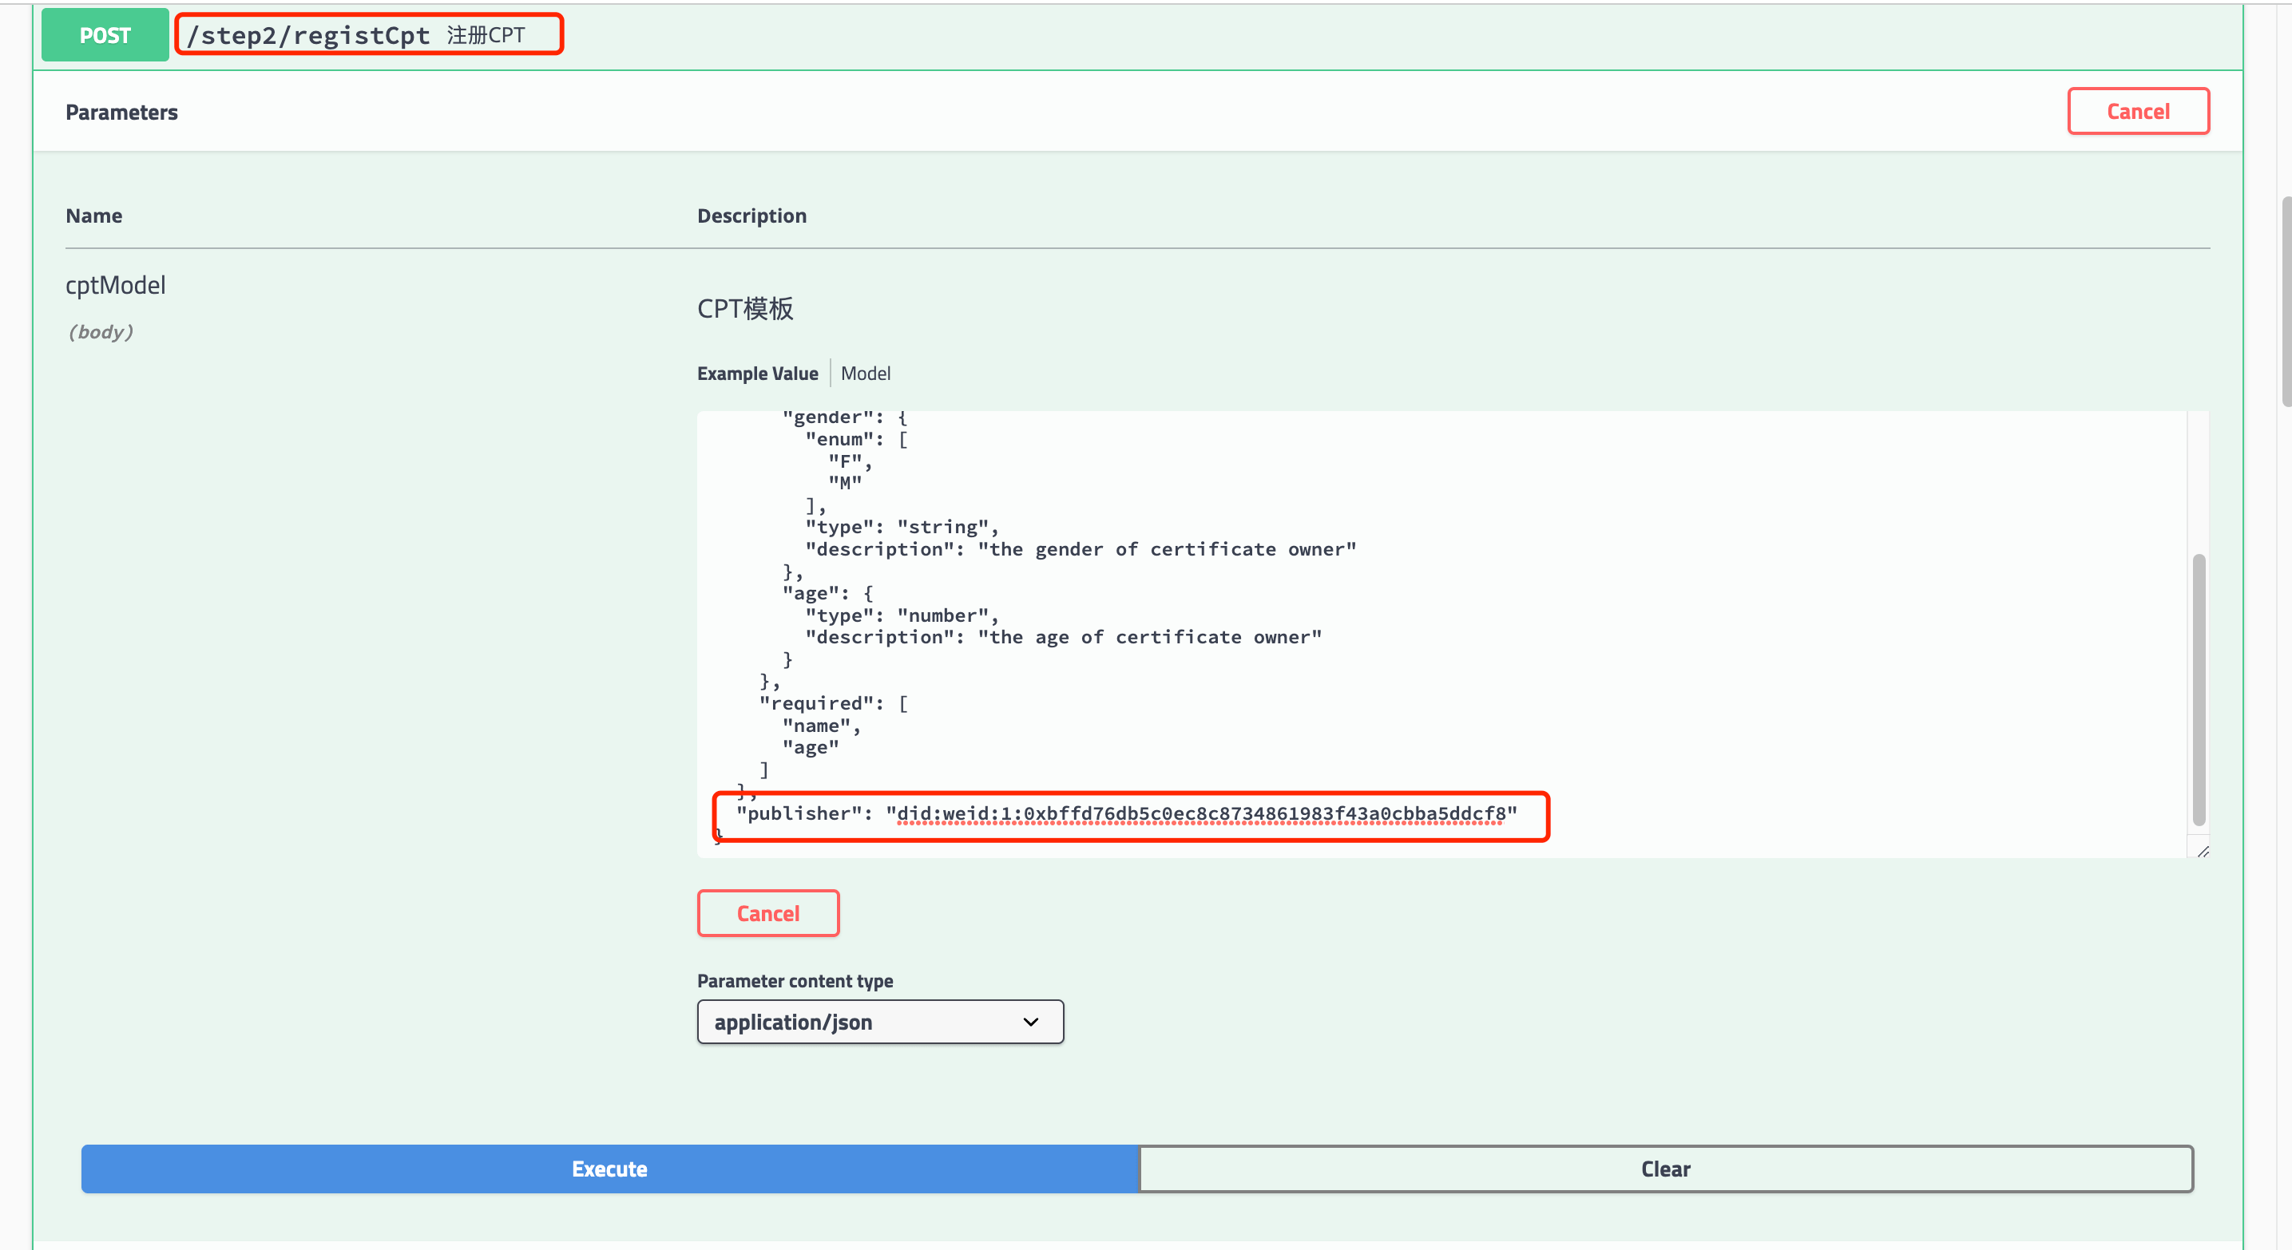Screen dimensions: 2292x1250
Task: Click the 注册CPT endpoint summary text
Action: (x=486, y=36)
